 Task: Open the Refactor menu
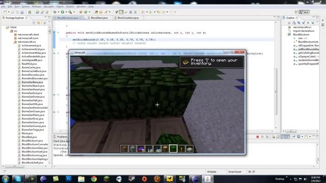[x=37, y=7]
